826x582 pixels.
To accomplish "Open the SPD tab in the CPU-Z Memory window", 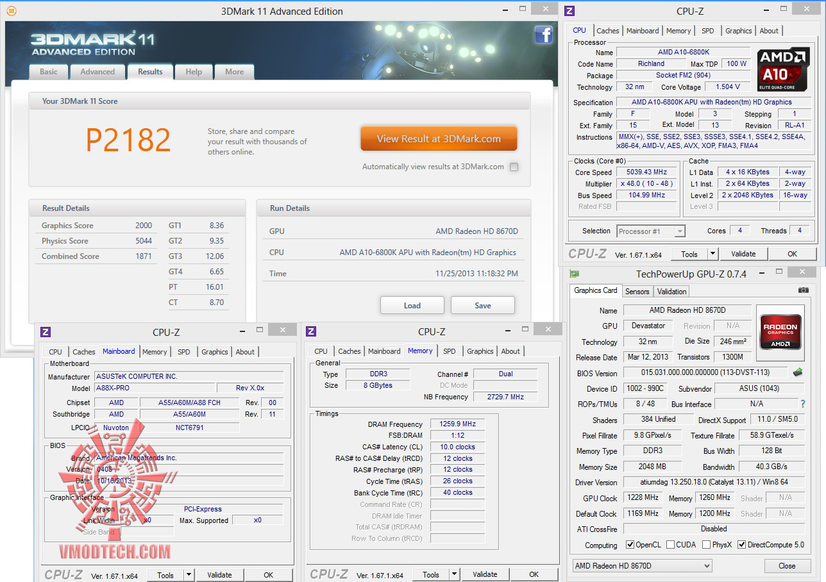I will [450, 351].
